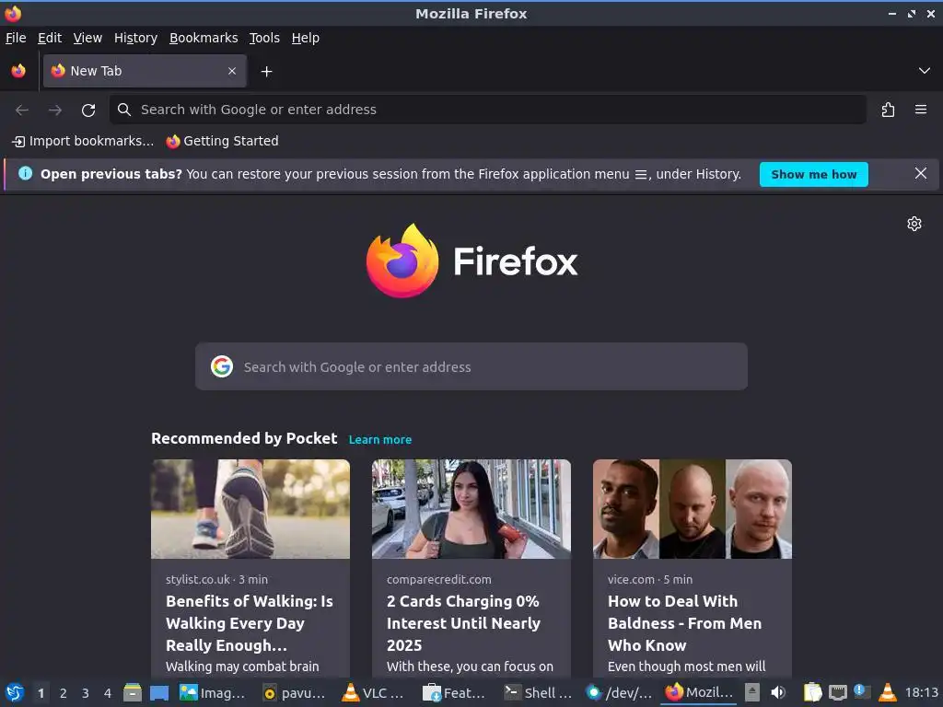Click the info icon in notification bar
943x707 pixels.
(x=25, y=174)
